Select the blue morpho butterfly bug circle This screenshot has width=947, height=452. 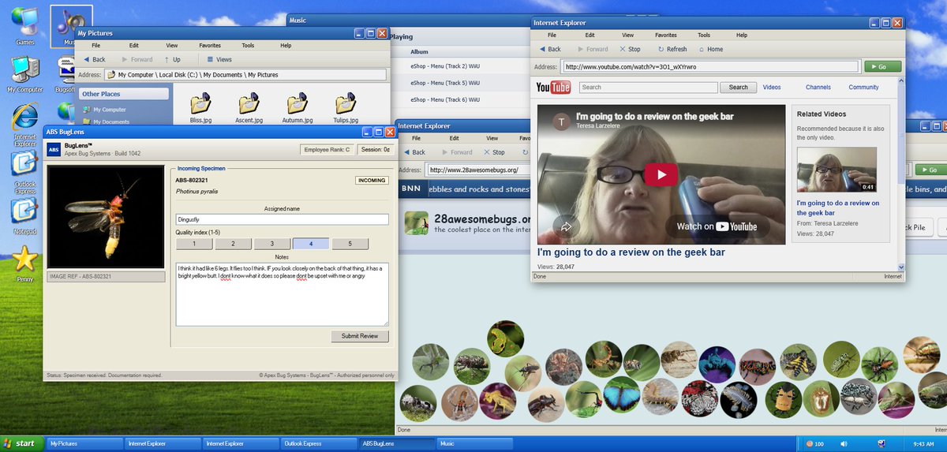622,395
